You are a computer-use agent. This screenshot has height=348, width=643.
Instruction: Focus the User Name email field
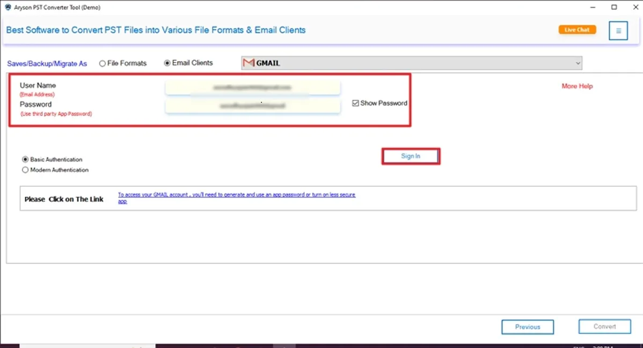(x=253, y=87)
